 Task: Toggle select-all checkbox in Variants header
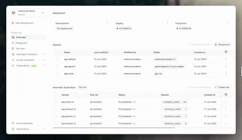coord(57,52)
